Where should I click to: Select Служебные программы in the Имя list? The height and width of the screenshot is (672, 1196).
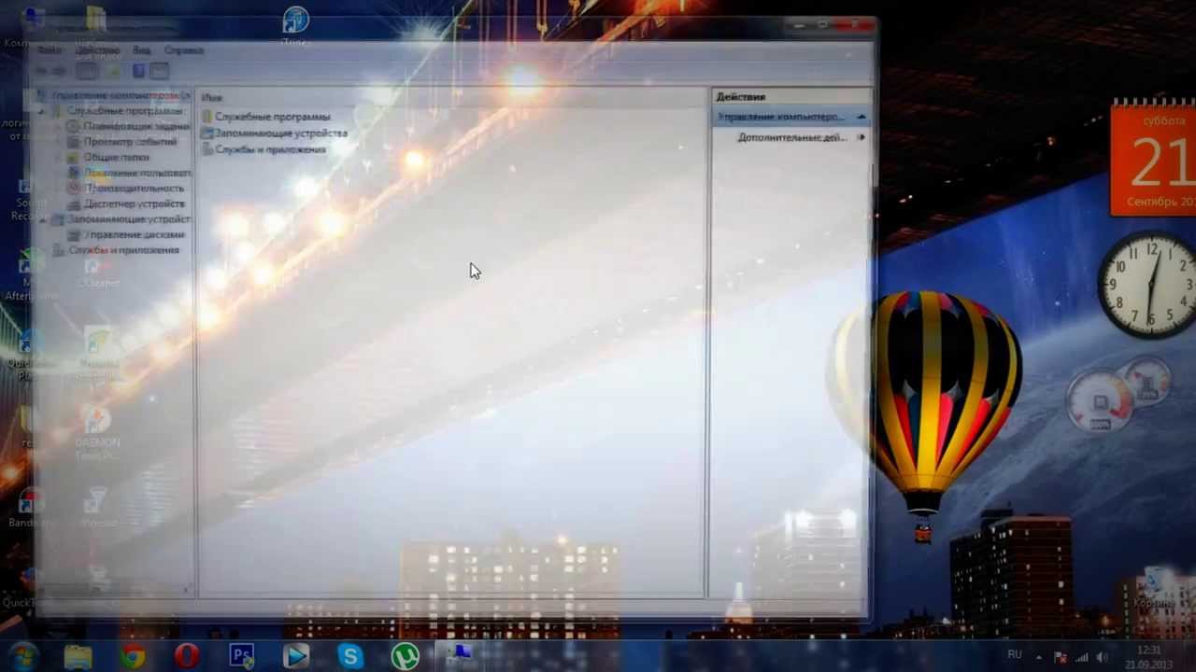tap(272, 117)
